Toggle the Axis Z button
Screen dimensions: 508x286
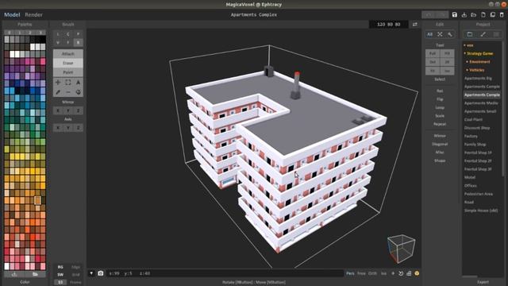(78, 128)
